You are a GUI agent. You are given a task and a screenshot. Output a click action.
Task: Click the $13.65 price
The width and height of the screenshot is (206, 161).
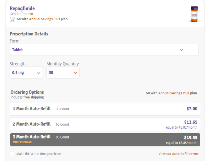pyautogui.click(x=190, y=122)
